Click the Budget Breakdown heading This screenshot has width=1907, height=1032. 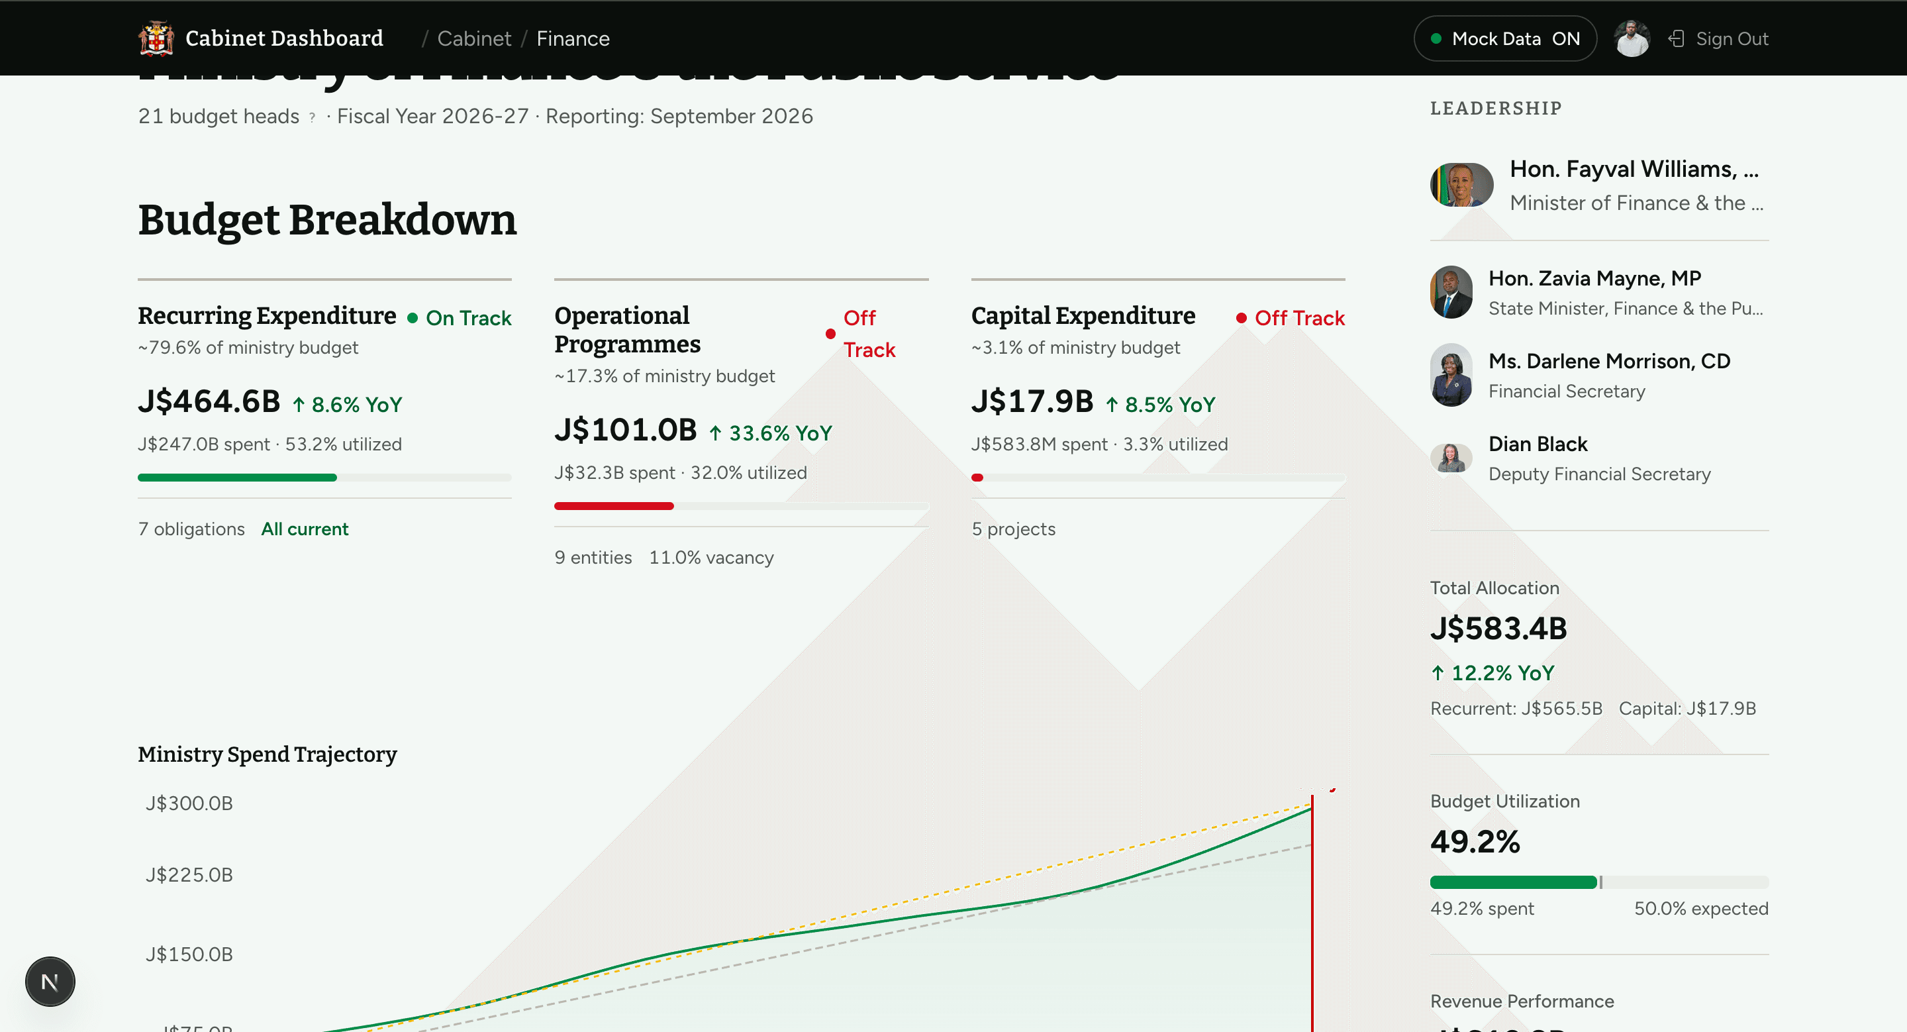[327, 220]
